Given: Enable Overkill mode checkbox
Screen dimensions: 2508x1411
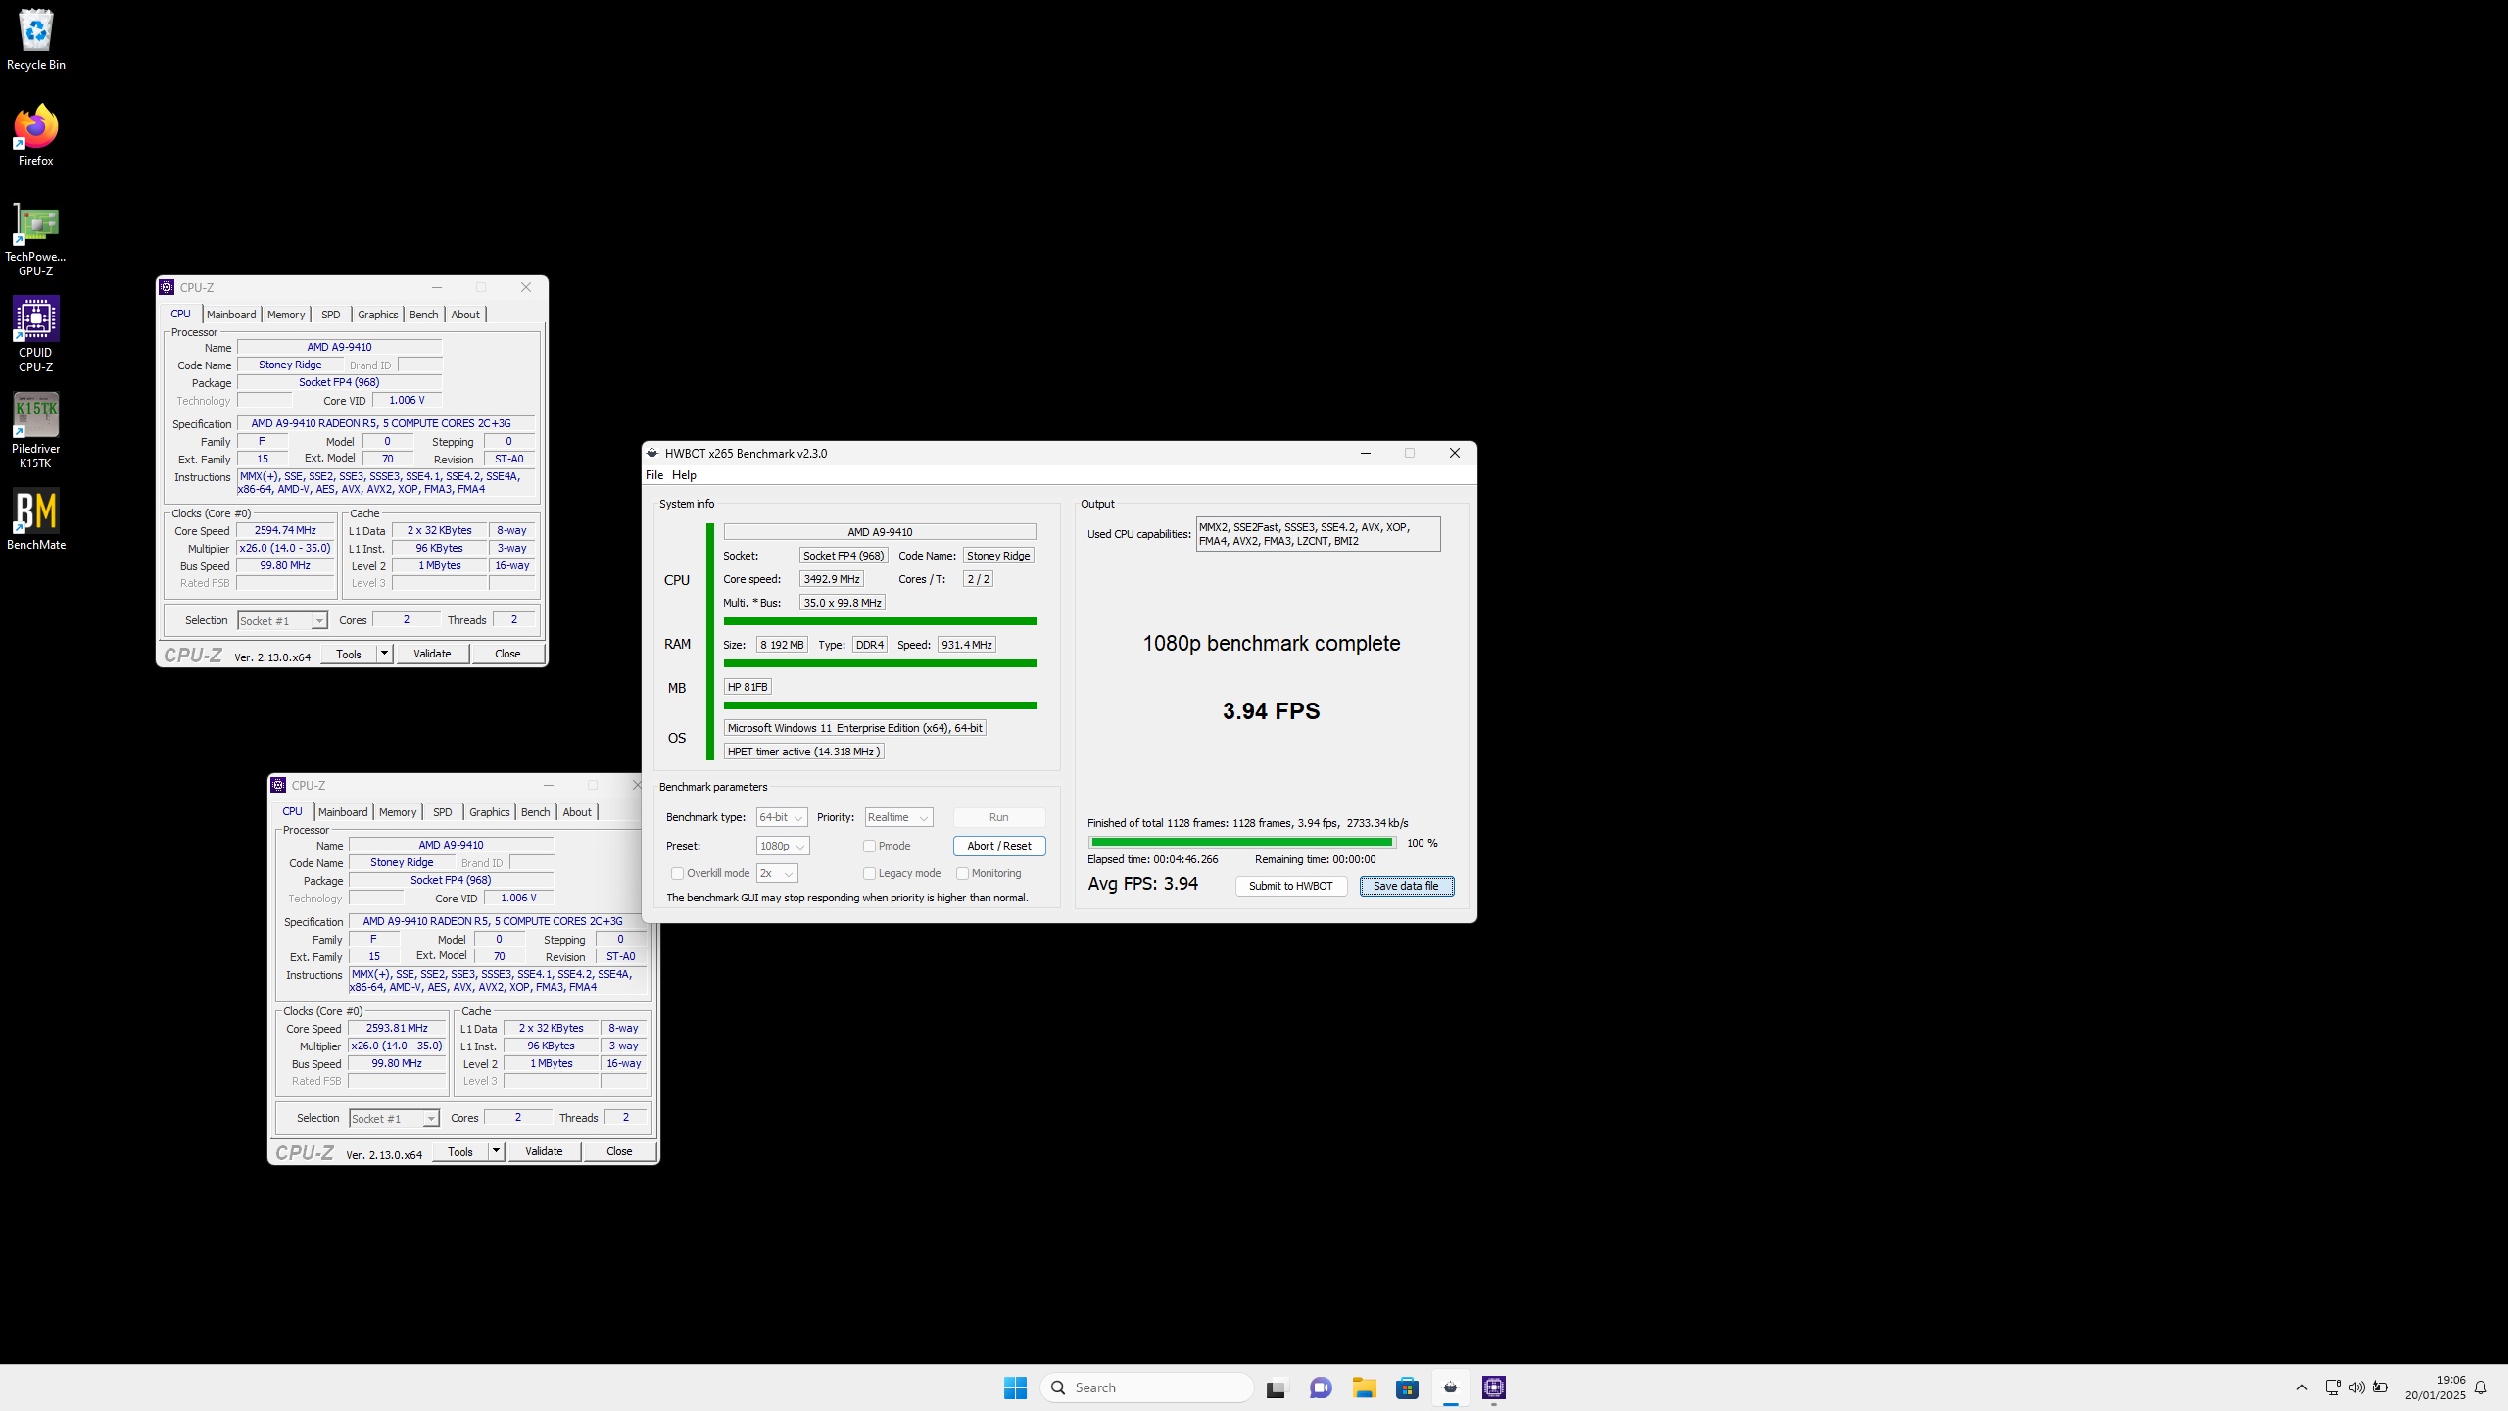Looking at the screenshot, I should coord(677,873).
